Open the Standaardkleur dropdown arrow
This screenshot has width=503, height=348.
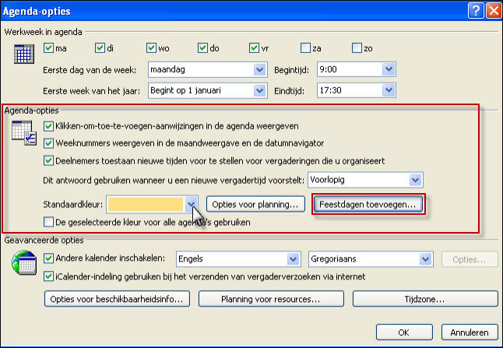pos(192,204)
